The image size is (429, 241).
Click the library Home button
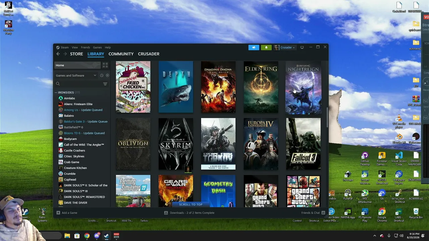[77, 65]
